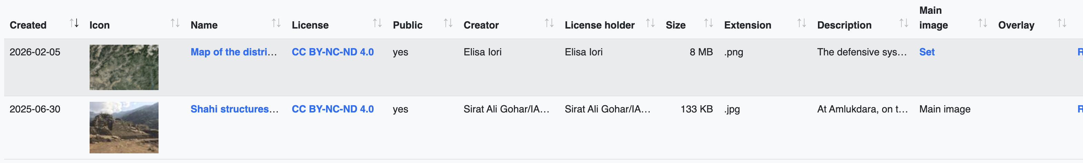Open CC BY-NC-ND 4.0 license for Shahi file
The width and height of the screenshot is (1083, 163).
[x=333, y=109]
